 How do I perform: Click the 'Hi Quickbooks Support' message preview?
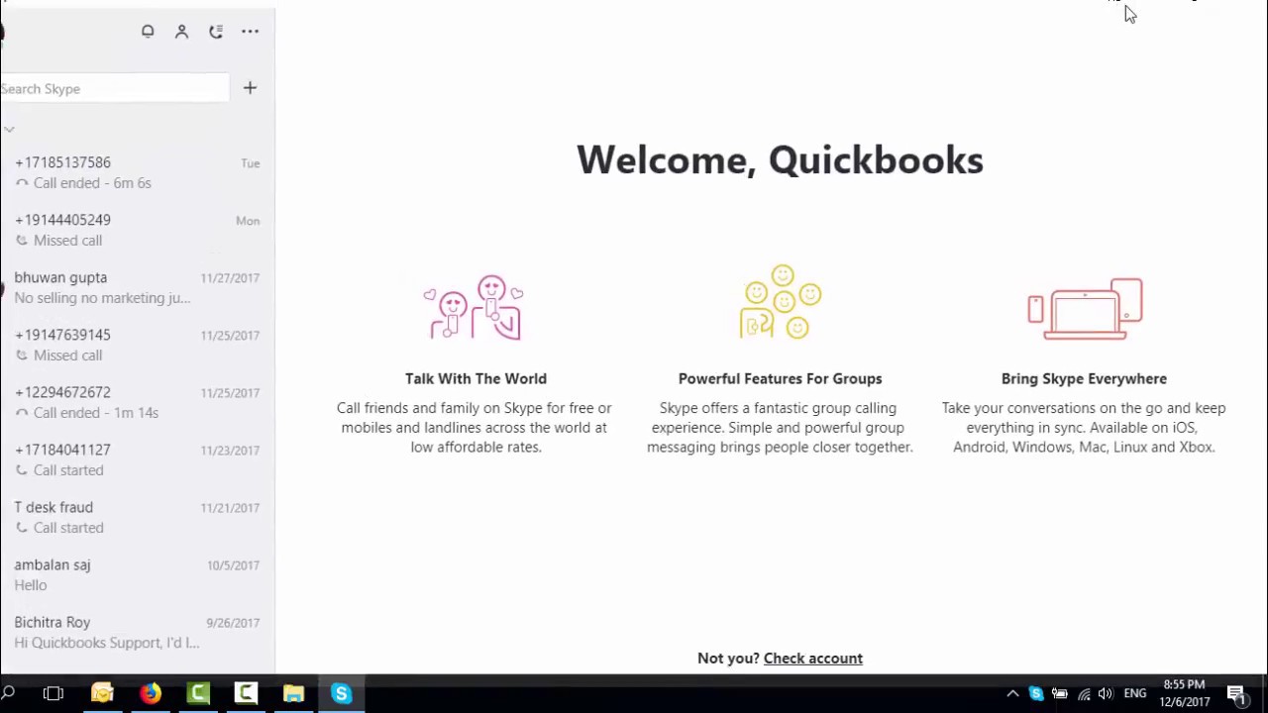(x=107, y=643)
